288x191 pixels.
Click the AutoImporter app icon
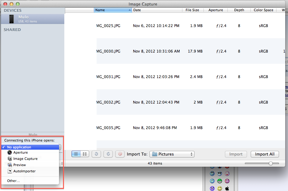click(x=10, y=171)
